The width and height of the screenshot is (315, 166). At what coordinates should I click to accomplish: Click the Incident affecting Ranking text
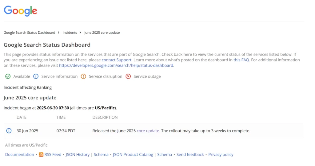[27, 87]
